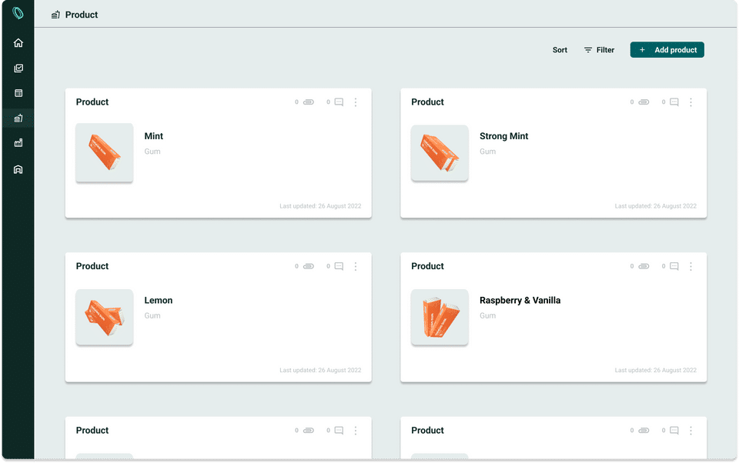Open more options on Strong Mint card

691,102
